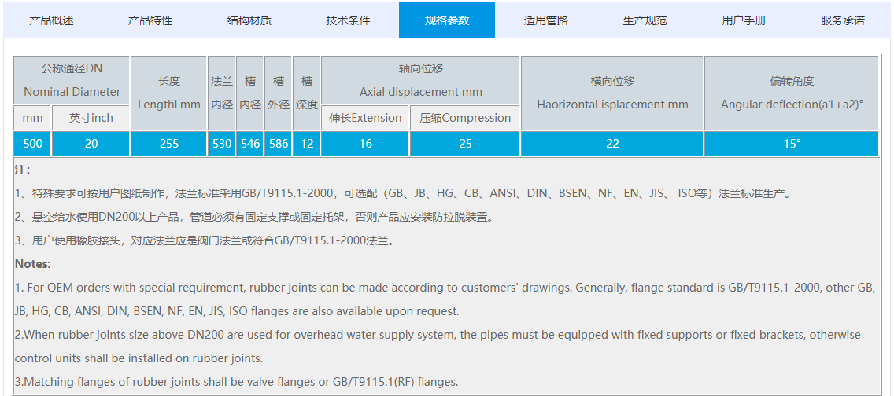Click the Nominal Diameter column header
The image size is (894, 396).
[72, 80]
